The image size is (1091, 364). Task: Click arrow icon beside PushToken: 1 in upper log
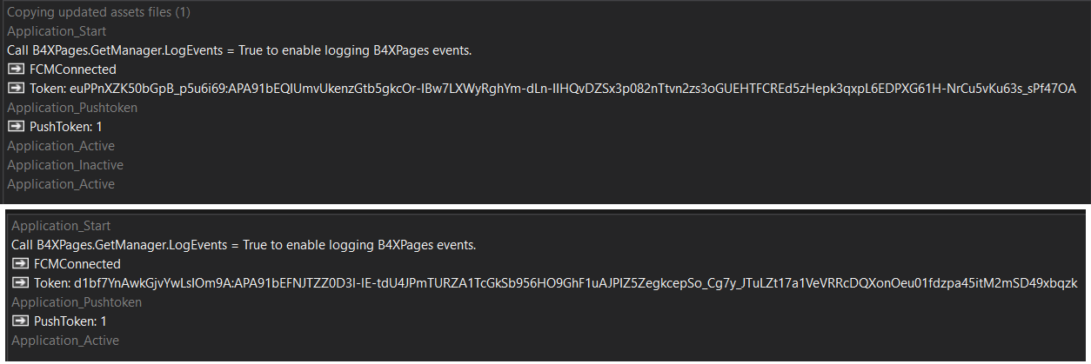point(16,127)
